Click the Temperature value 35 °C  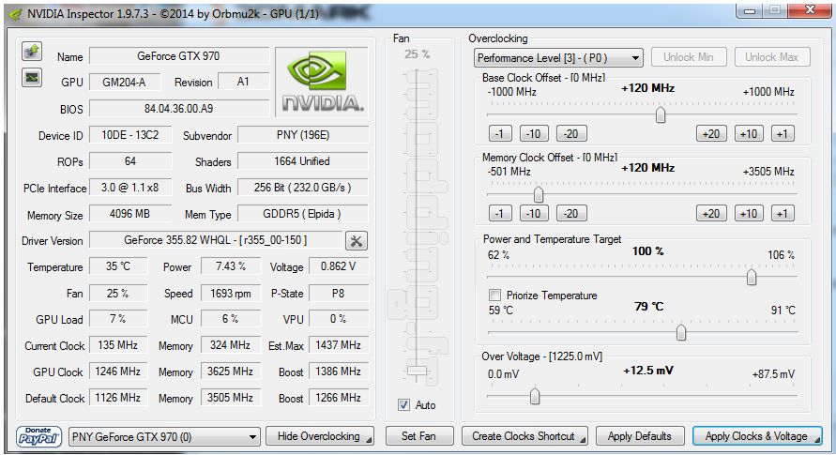point(118,266)
